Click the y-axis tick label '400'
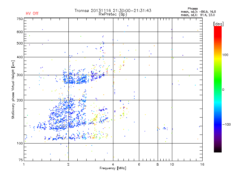The image size is (238, 179). 20,57
